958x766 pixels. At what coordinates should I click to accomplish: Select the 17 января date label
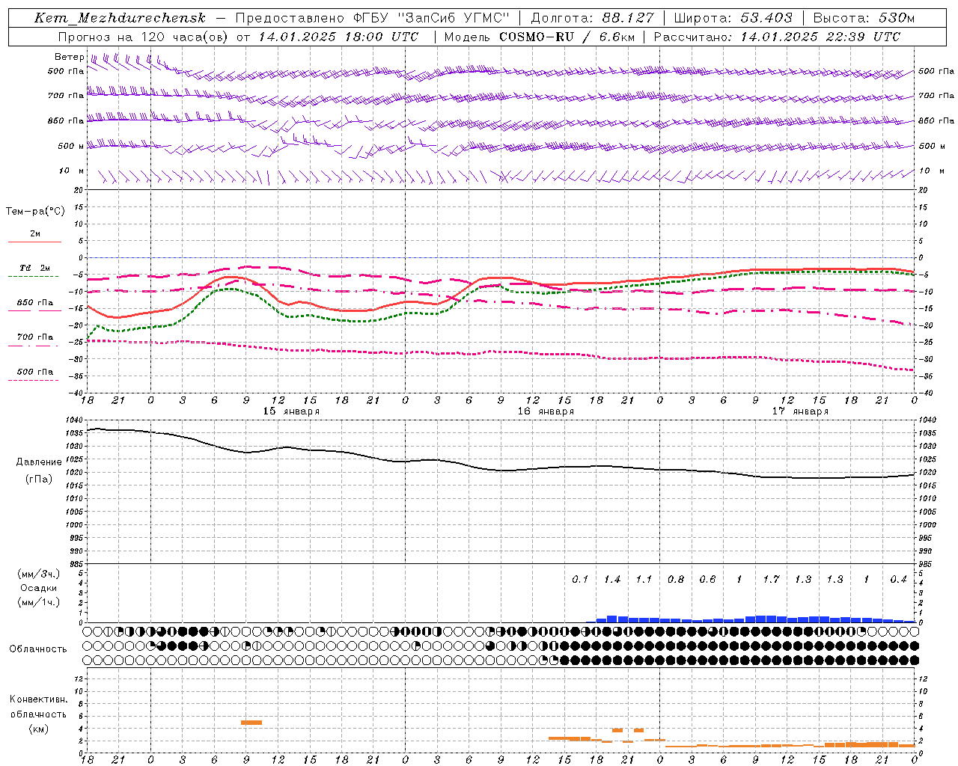pos(800,411)
